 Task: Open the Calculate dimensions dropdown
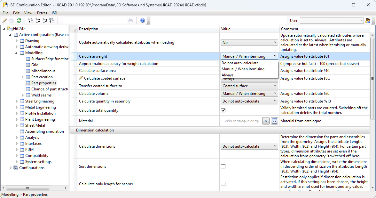pyautogui.click(x=249, y=146)
